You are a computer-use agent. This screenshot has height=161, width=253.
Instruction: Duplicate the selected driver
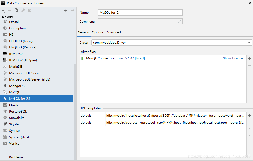point(16,10)
